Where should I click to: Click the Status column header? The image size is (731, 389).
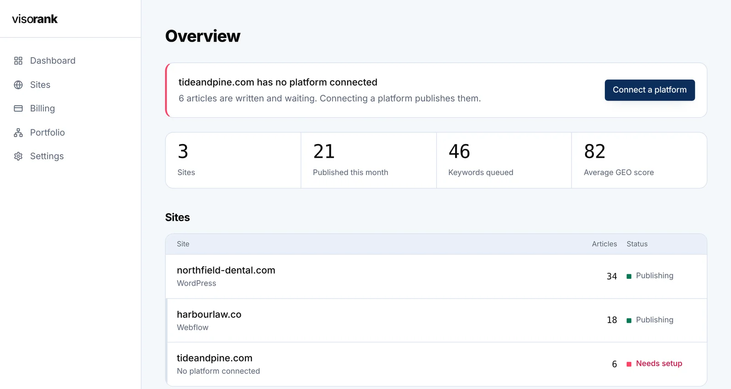click(637, 244)
